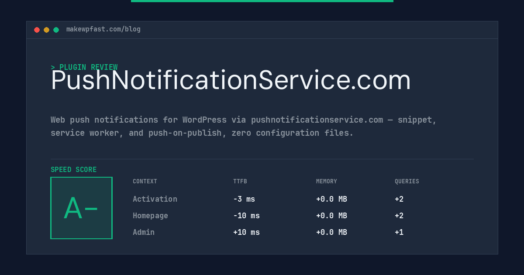Click the '-3 ms' TTFB value
Viewport: 524px width, 275px height.
pos(244,199)
